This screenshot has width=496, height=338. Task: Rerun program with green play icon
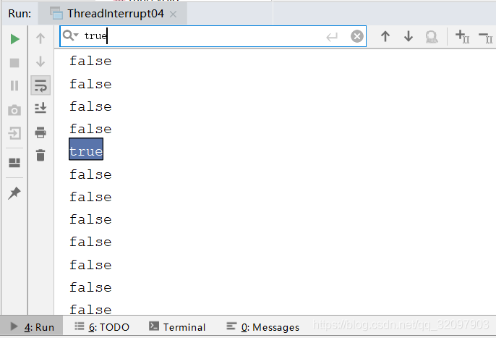14,39
